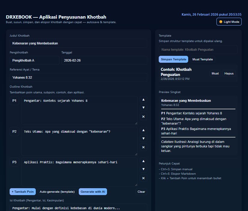
Task: Remove outline point P2
Action: (143, 147)
